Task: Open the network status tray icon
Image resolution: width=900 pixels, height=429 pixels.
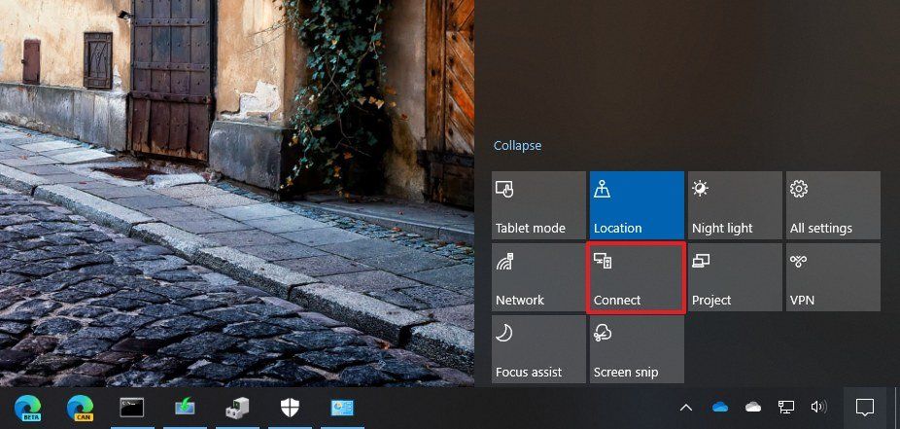Action: coord(785,408)
